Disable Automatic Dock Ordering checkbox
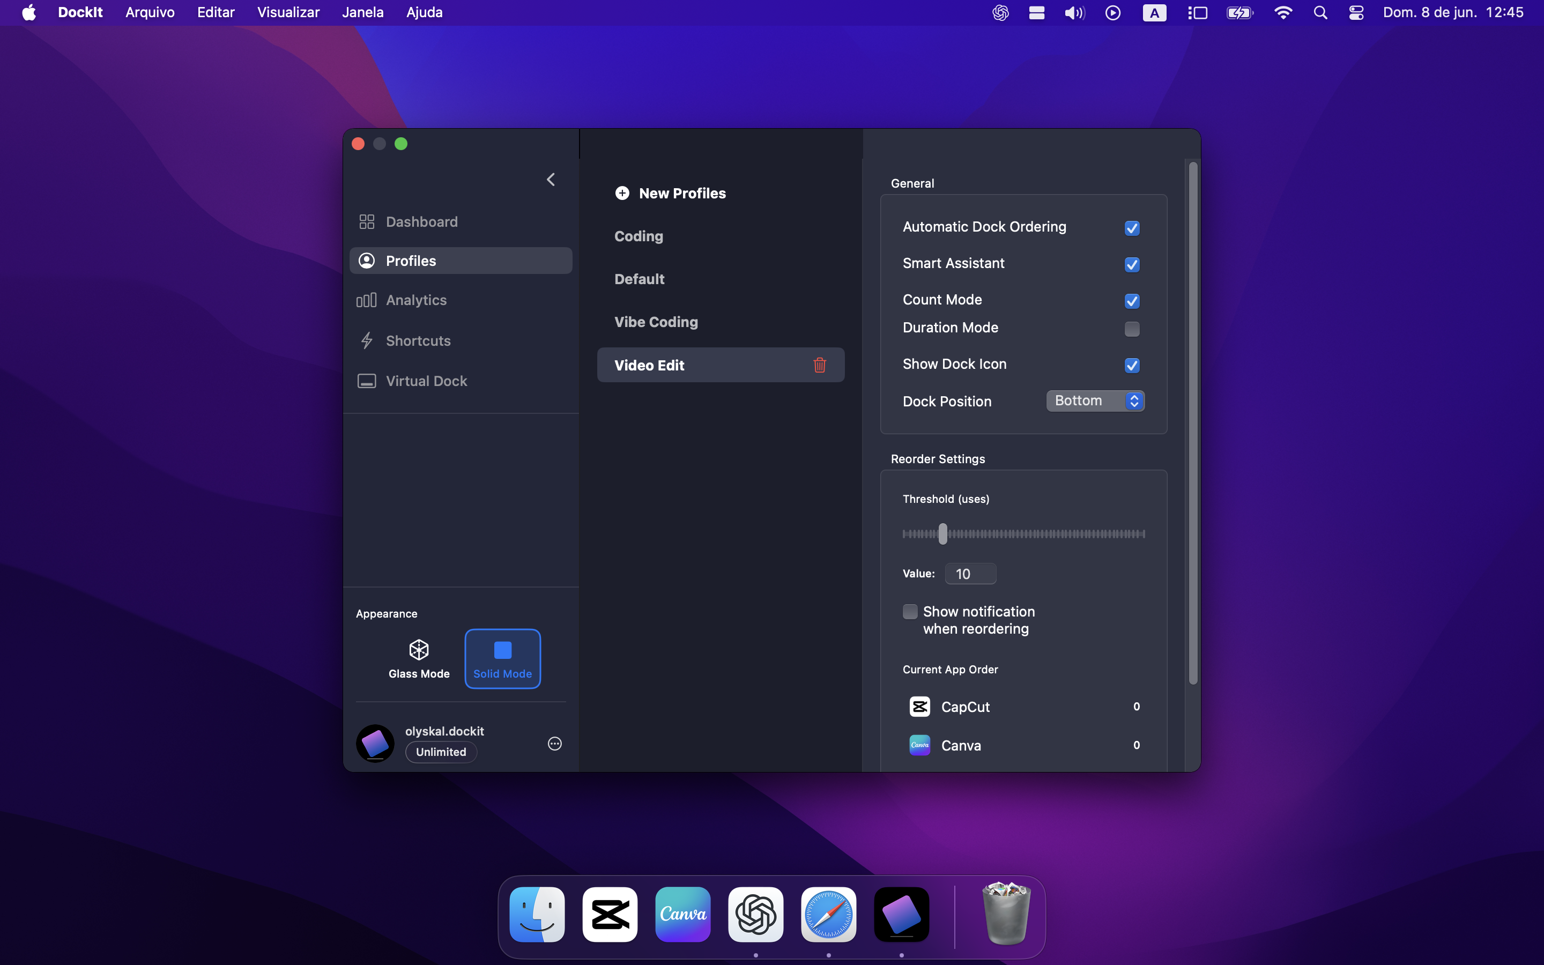The width and height of the screenshot is (1544, 965). click(1132, 228)
